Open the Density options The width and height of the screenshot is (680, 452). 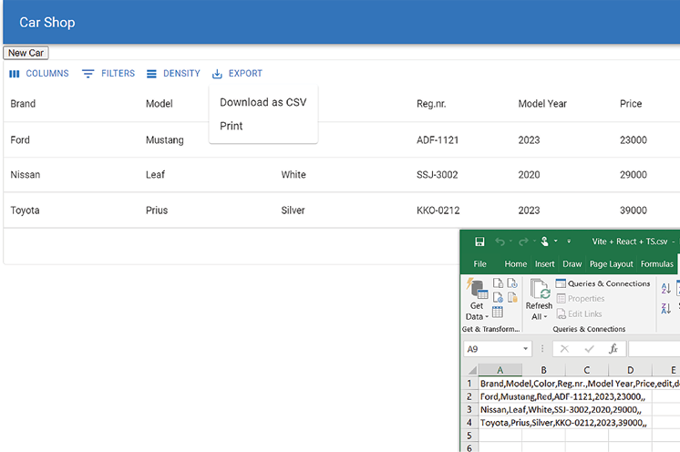(173, 74)
